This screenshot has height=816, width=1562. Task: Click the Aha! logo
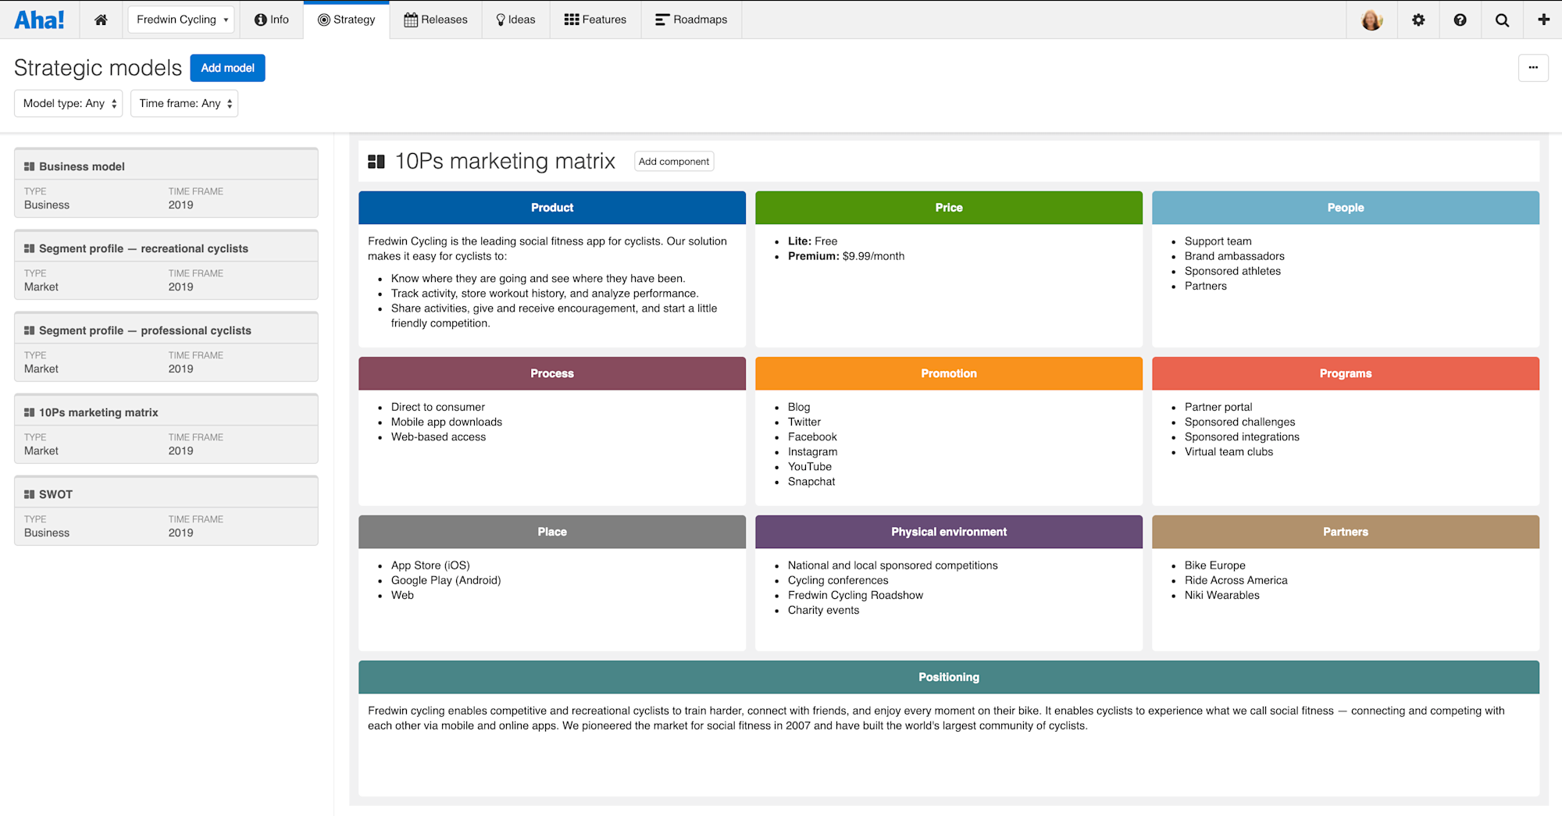click(x=39, y=20)
